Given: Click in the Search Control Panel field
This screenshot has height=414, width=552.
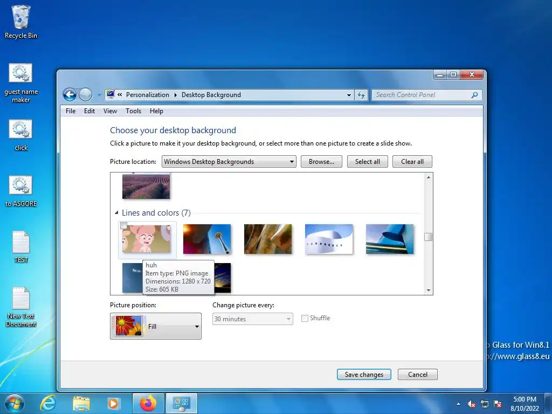Looking at the screenshot, I should point(420,95).
